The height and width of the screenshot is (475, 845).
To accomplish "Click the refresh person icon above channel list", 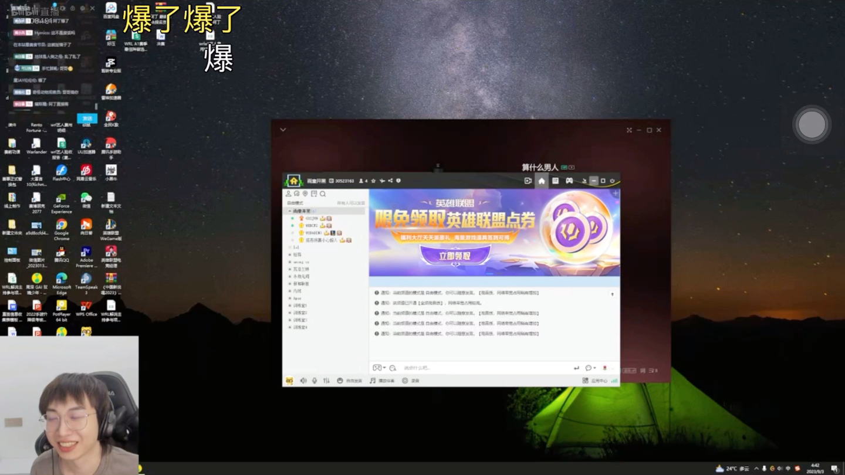I will pos(297,194).
